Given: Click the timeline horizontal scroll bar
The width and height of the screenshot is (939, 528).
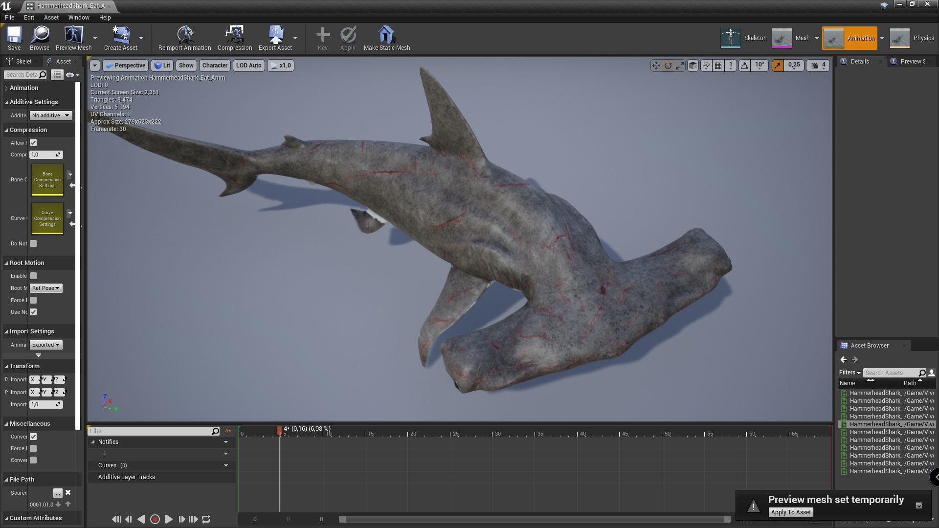Looking at the screenshot, I should click(535, 519).
